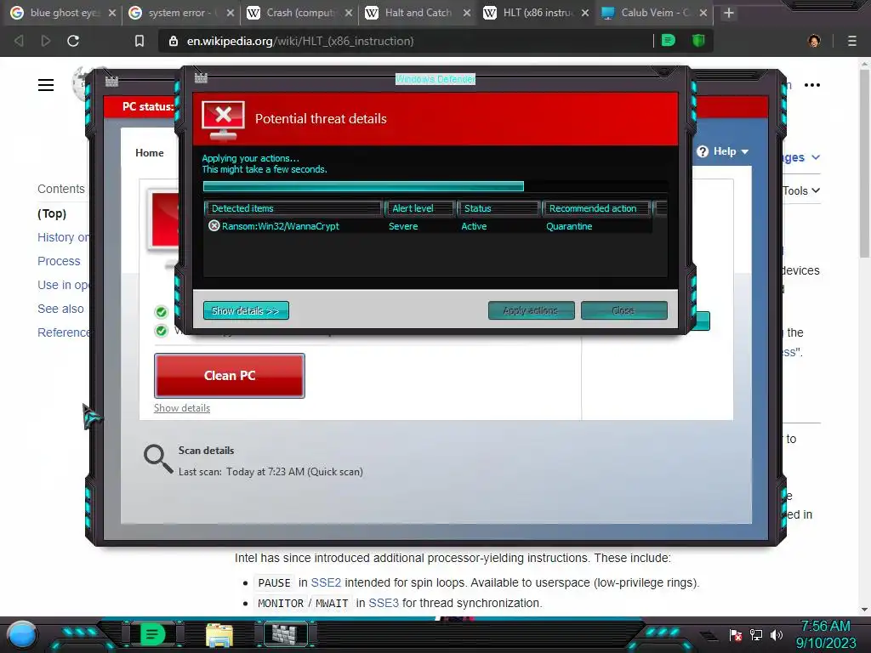Click the Detected items column header
The image size is (871, 653).
(x=293, y=208)
